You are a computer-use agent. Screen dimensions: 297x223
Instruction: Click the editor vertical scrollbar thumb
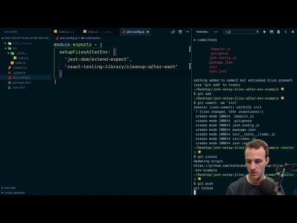click(190, 49)
